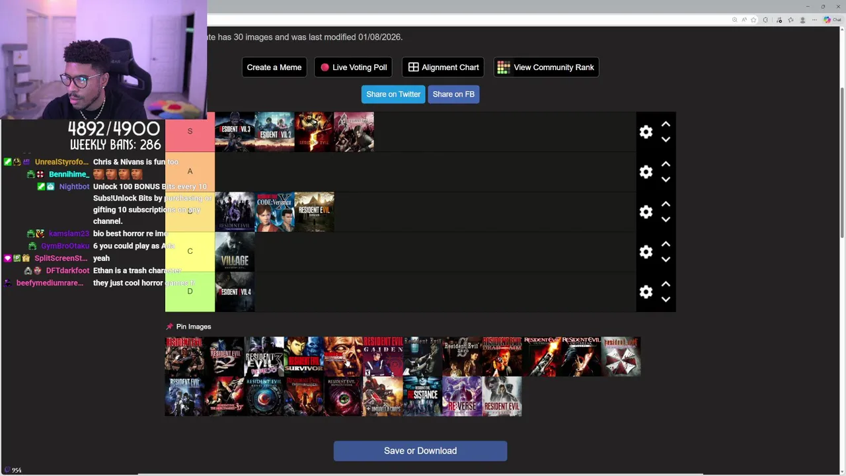
Task: Open the browser extensions icon
Action: coord(766,20)
